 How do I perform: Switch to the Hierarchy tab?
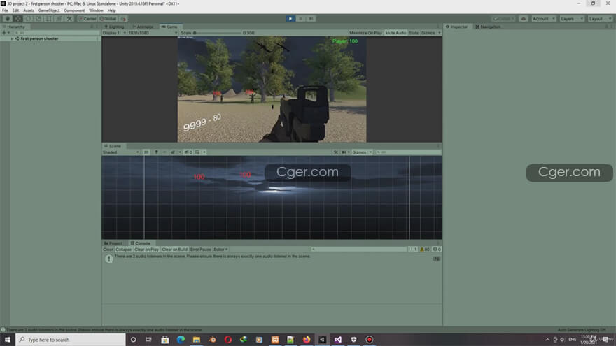pyautogui.click(x=14, y=27)
